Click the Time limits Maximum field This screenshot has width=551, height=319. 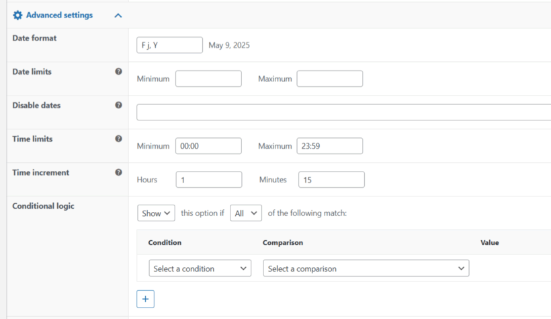329,146
